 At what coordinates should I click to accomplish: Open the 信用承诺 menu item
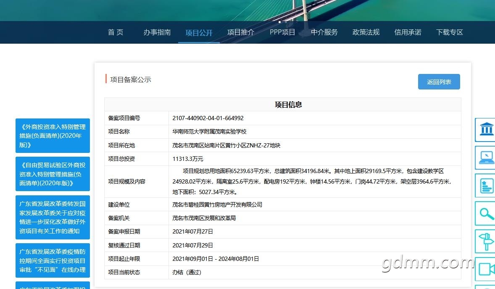(408, 32)
